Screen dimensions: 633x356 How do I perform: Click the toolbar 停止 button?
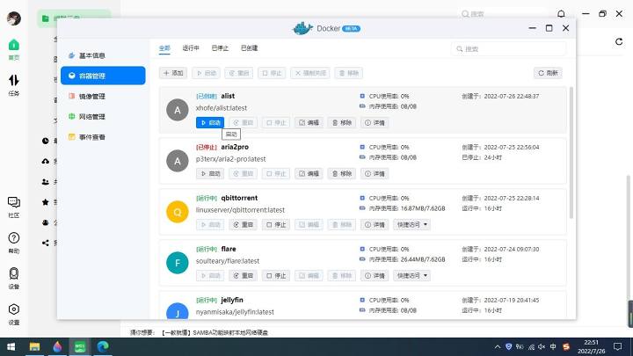272,73
